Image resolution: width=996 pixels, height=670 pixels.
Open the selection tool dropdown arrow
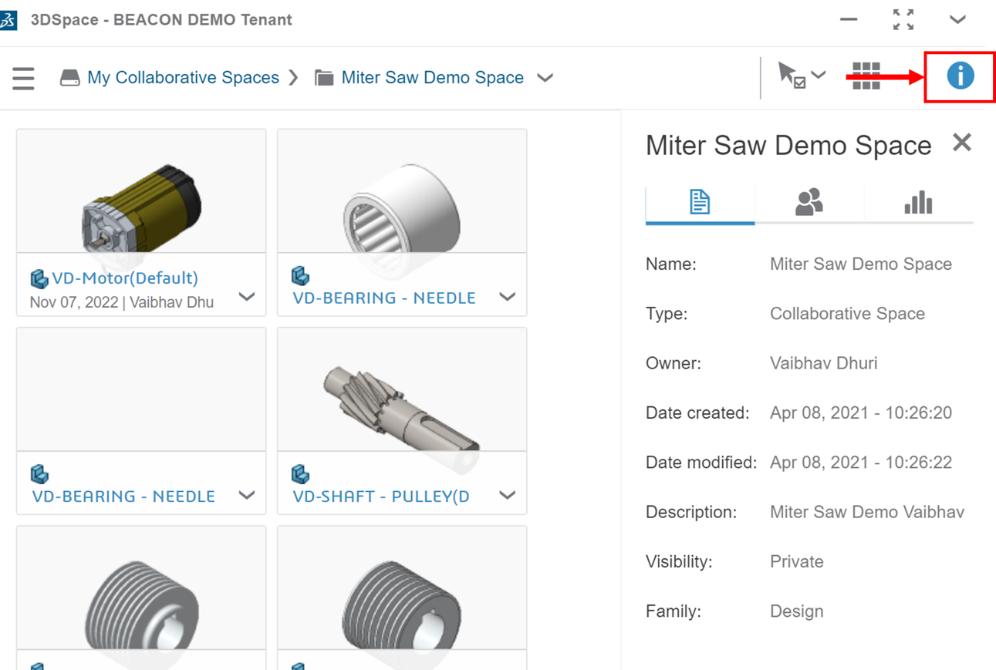click(819, 75)
